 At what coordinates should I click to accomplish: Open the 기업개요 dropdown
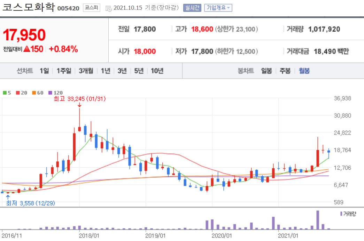(218, 8)
